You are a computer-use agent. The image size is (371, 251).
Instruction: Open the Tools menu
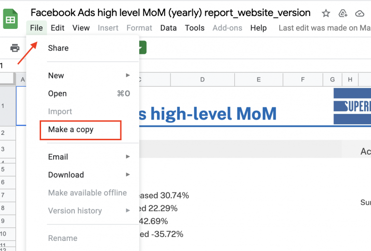pos(195,28)
